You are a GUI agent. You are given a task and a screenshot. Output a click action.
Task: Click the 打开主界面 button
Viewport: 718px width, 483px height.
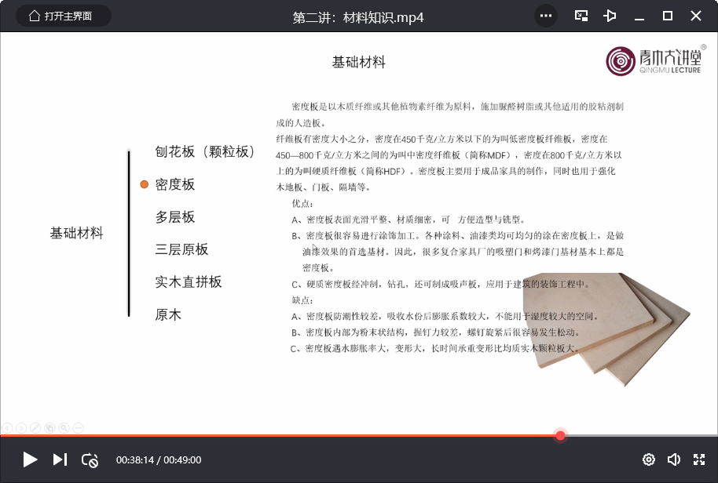click(x=64, y=16)
